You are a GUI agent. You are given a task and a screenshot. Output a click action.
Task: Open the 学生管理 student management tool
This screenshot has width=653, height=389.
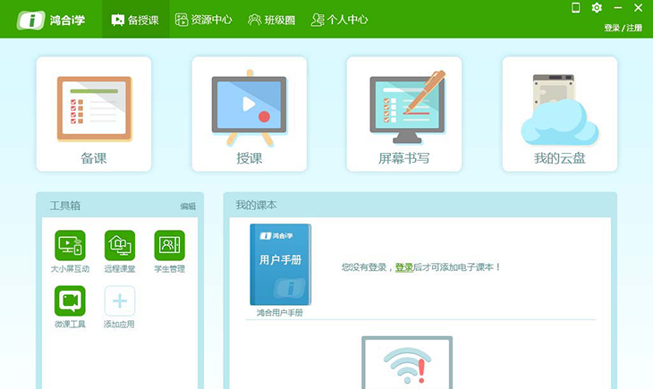click(169, 245)
